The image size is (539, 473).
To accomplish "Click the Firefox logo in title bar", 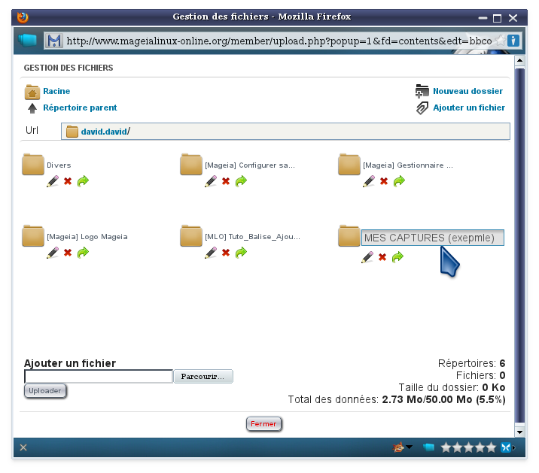I will click(23, 17).
